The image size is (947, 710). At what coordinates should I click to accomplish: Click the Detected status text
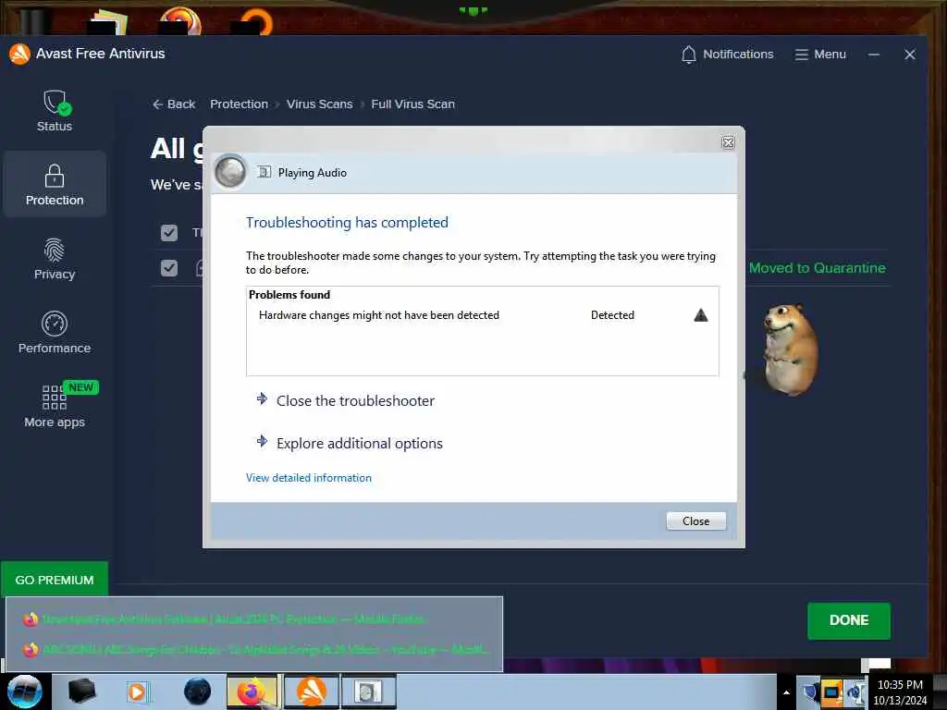pyautogui.click(x=612, y=315)
